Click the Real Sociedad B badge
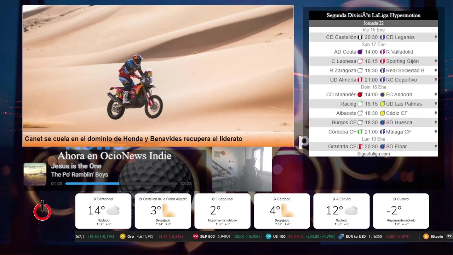453x255 pixels. [383, 70]
